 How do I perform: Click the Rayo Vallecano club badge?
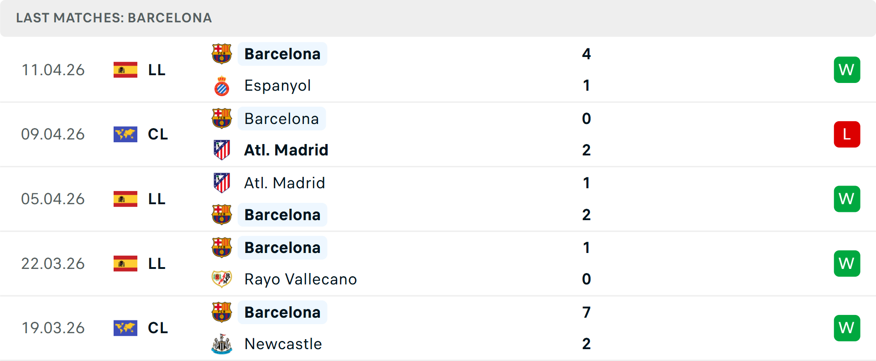point(222,279)
